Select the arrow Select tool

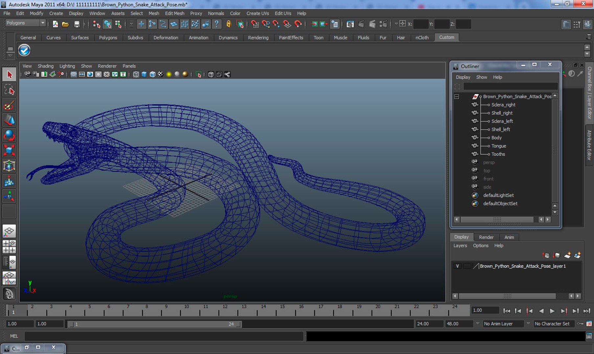[x=9, y=75]
